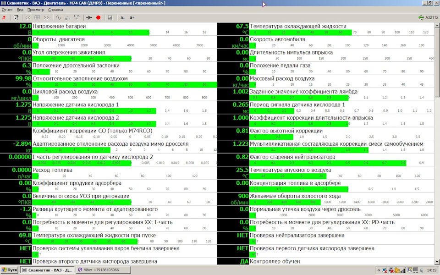
Task: Select Проверка нейтрализатора завершена label
Action: tap(297, 236)
